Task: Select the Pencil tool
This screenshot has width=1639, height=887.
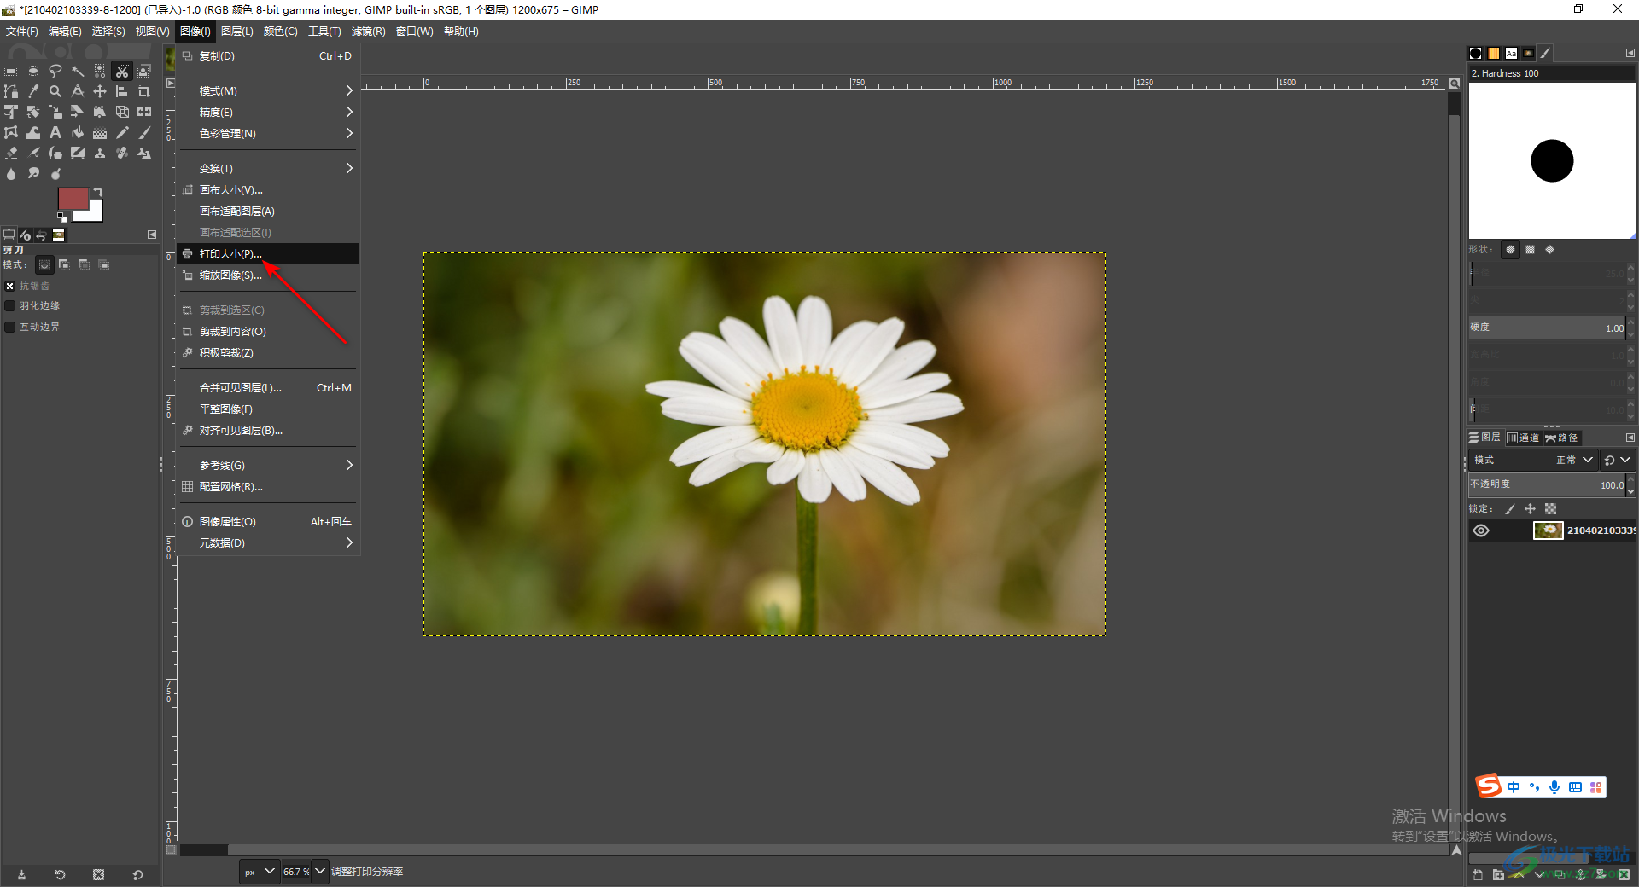Action: [x=122, y=132]
